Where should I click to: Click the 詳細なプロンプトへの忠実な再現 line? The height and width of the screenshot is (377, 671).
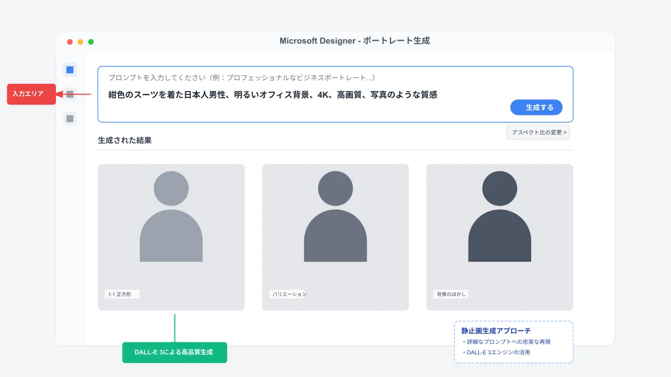pos(507,342)
